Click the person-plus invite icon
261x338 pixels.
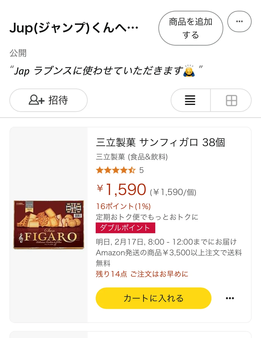37,100
